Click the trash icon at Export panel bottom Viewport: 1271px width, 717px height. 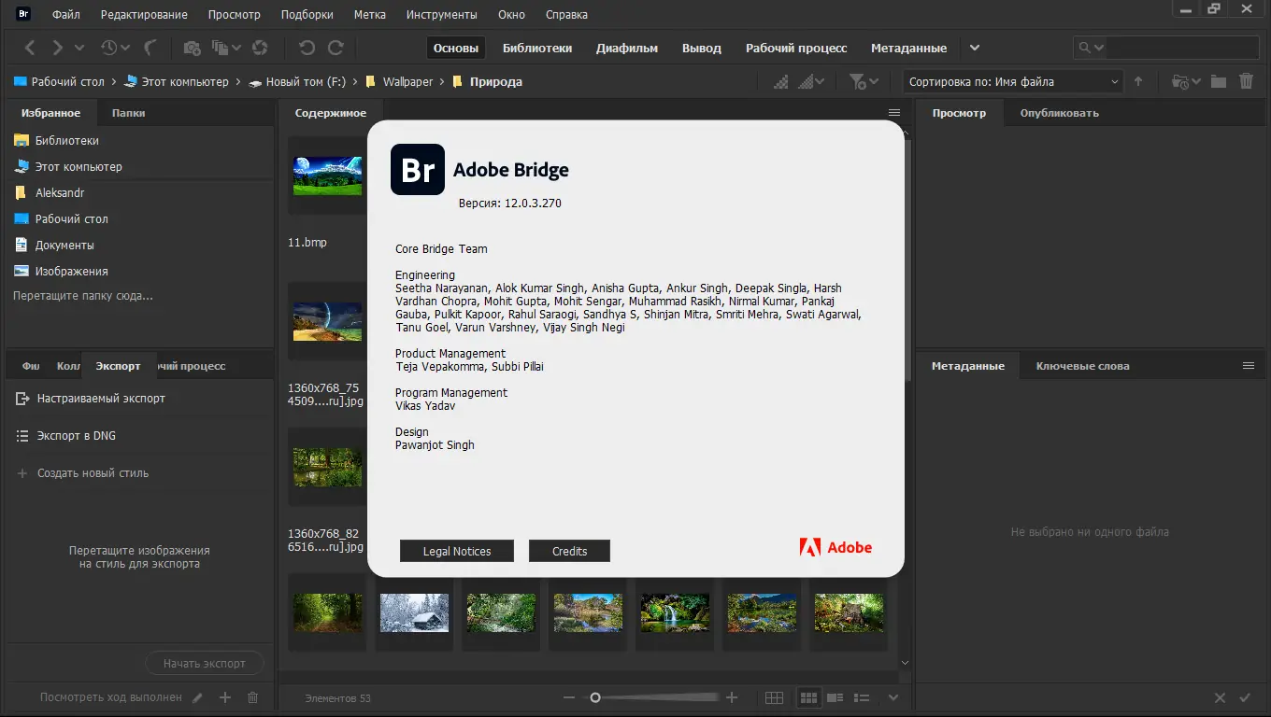[x=252, y=697]
